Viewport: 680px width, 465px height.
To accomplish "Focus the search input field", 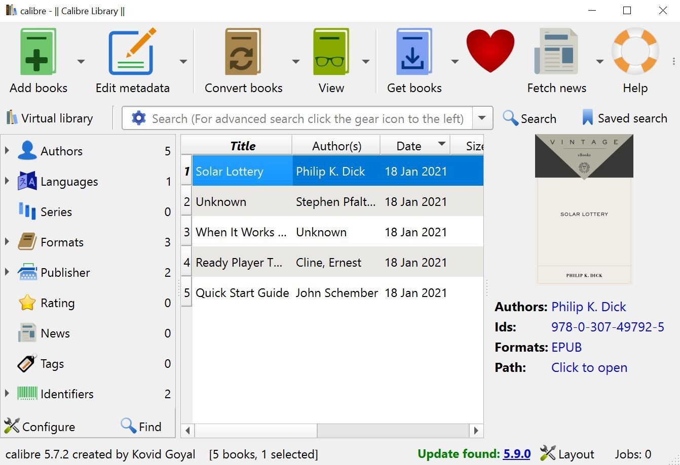I will click(309, 118).
